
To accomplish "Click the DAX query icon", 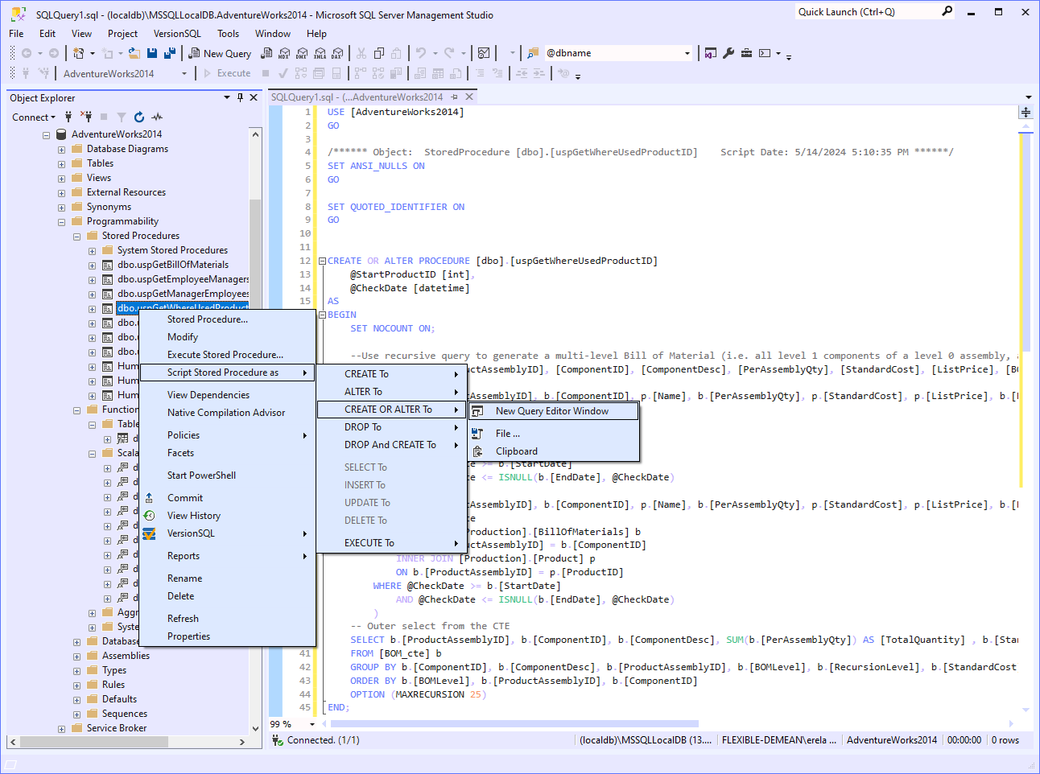I will 337,53.
